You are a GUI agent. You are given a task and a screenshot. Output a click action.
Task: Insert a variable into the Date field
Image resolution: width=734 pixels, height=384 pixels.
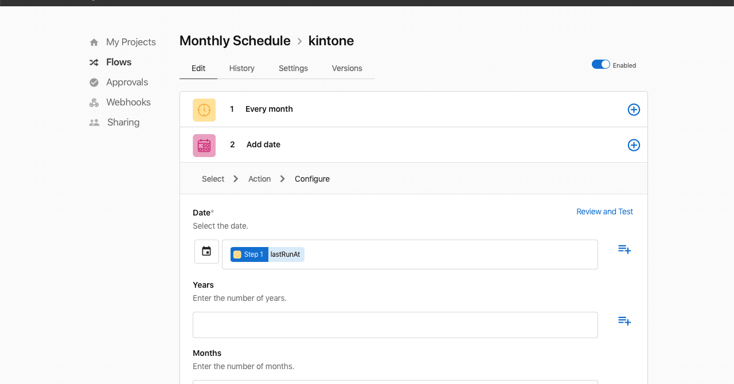(624, 249)
